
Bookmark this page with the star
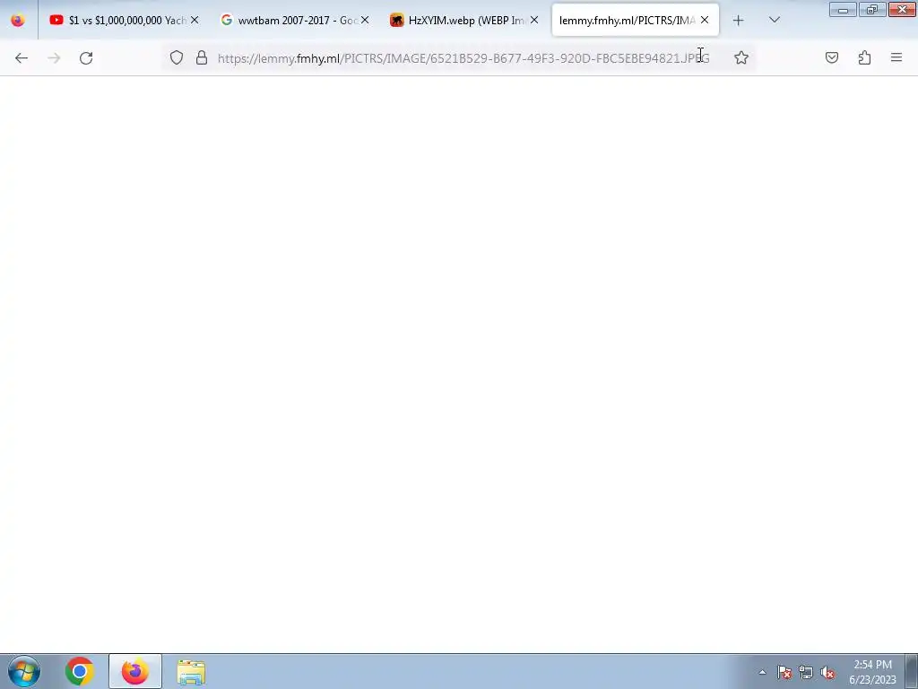coord(741,57)
